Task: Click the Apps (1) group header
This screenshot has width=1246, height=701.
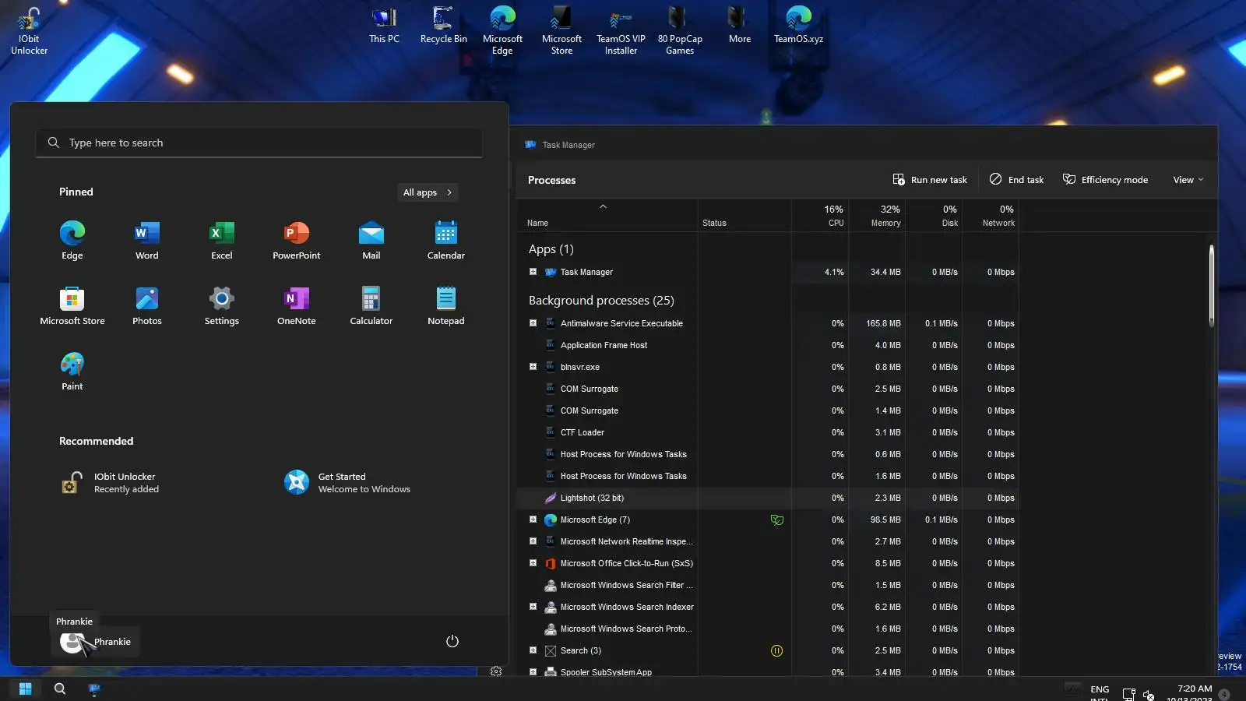Action: 551,249
